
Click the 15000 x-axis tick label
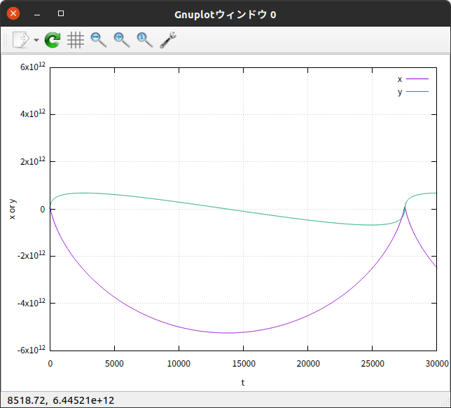[244, 364]
